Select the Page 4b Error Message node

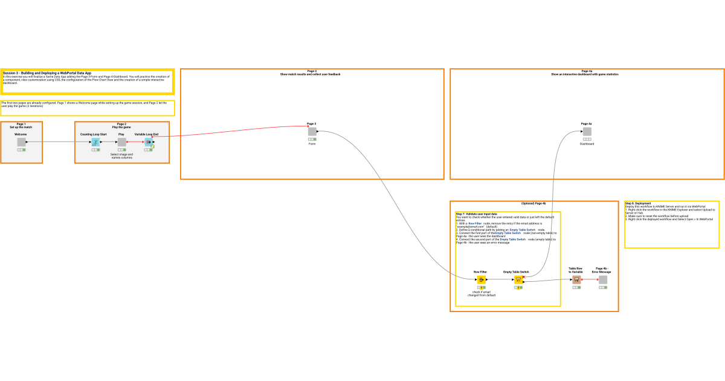pos(603,279)
